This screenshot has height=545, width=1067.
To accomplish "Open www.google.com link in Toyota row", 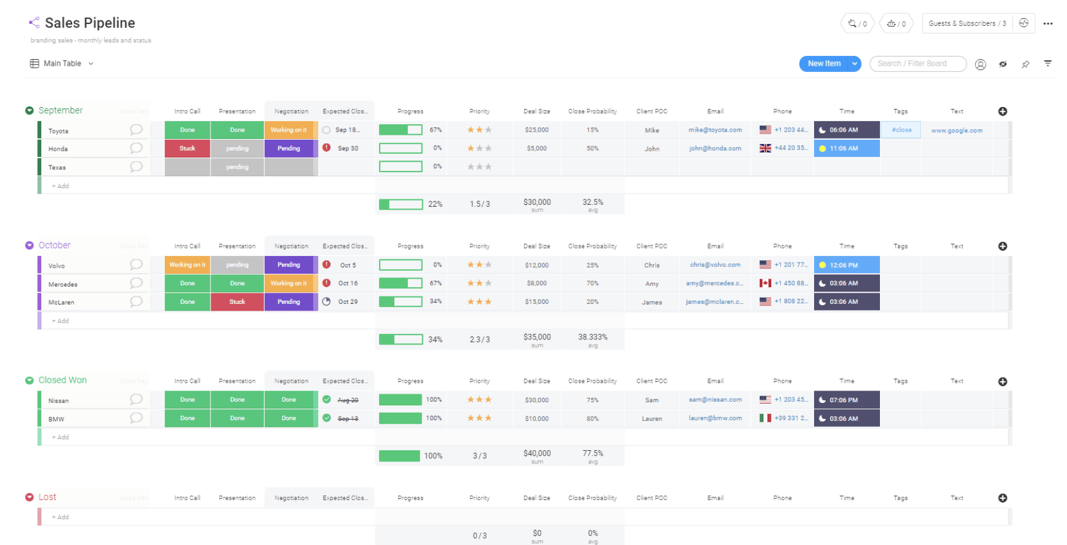I will [957, 130].
